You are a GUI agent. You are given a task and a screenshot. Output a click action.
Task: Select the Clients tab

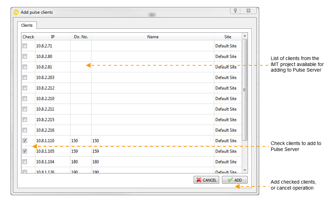click(x=27, y=25)
